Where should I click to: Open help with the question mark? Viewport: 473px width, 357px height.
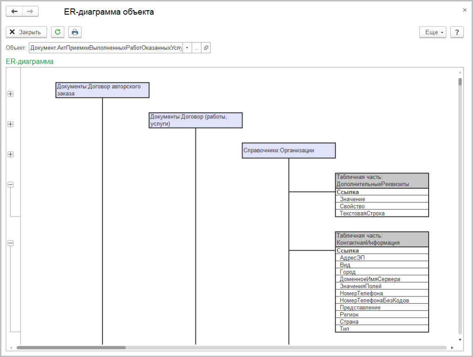(x=456, y=32)
